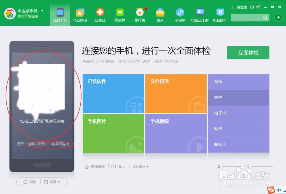Click the 截屏 screenshot button
Viewport: 286px width, 194px height.
[x=50, y=182]
